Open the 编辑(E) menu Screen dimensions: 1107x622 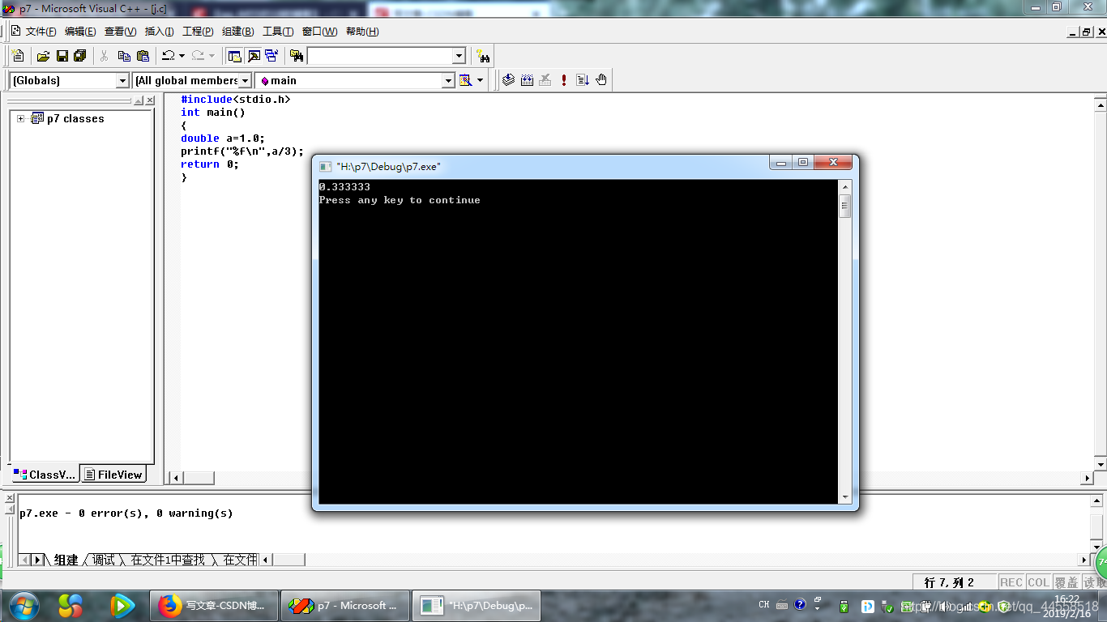pyautogui.click(x=80, y=32)
